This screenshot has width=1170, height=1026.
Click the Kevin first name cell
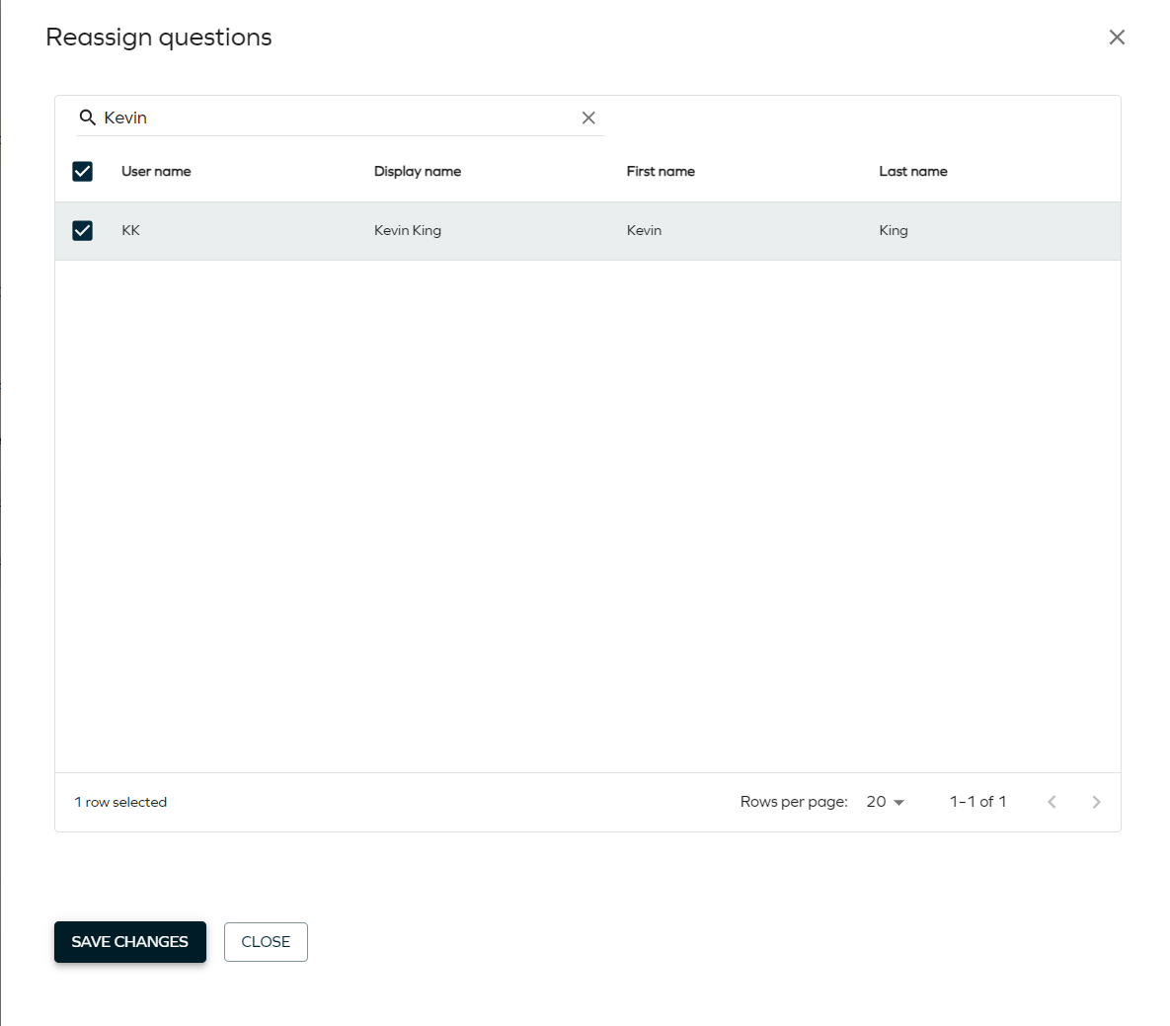(x=644, y=230)
